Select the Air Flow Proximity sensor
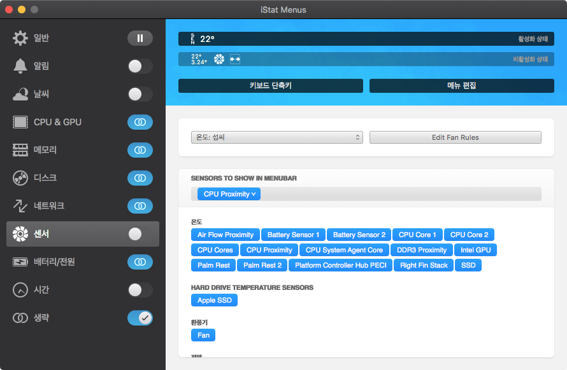567x370 pixels. [x=226, y=235]
